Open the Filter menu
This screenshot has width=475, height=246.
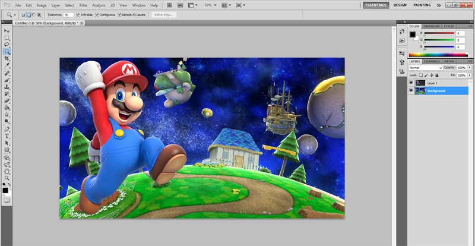tap(83, 5)
